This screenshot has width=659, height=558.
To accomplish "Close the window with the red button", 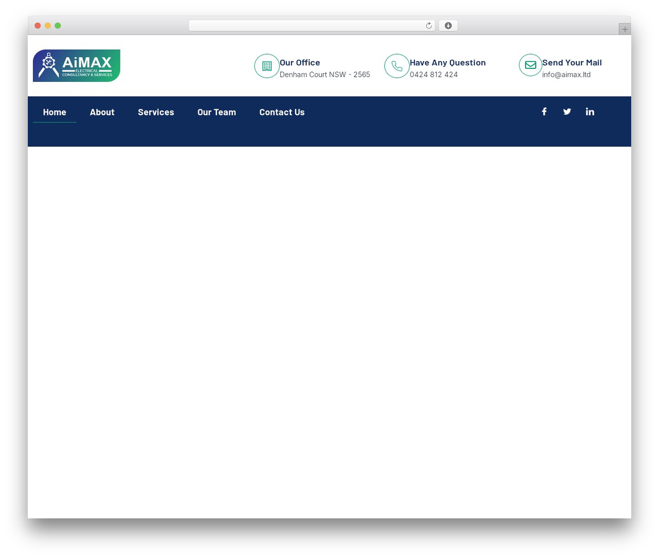I will [x=38, y=26].
